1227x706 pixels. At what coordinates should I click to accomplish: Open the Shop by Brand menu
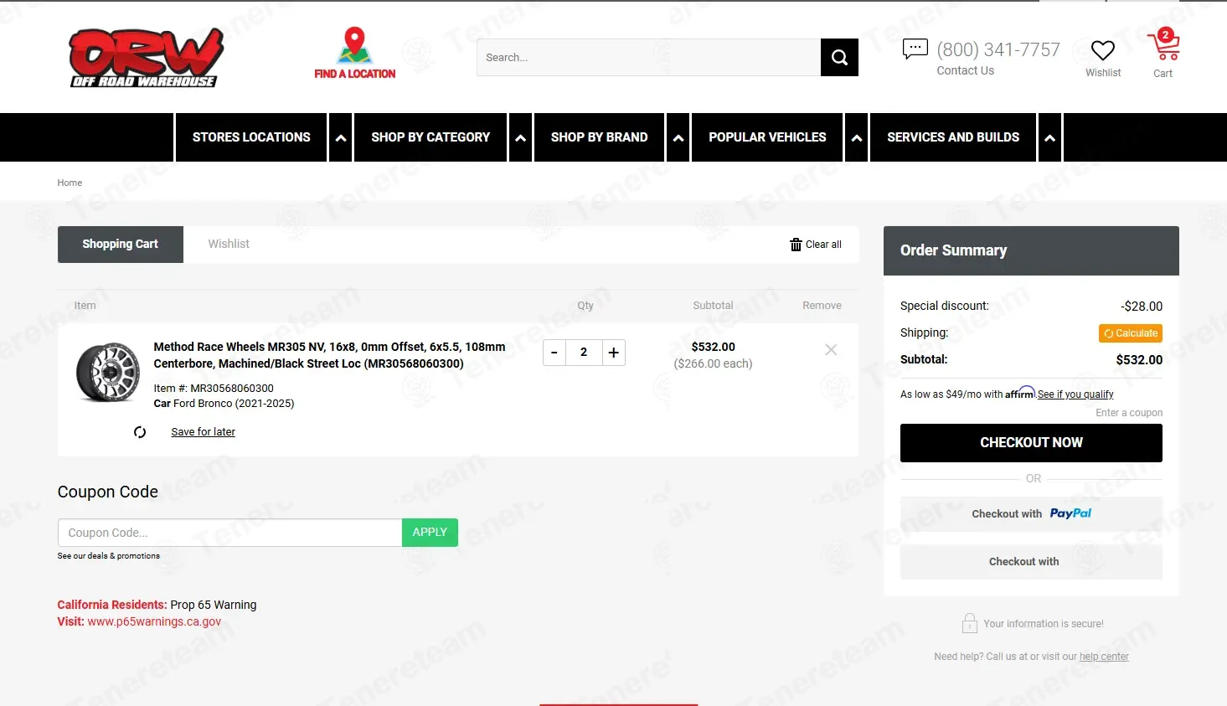point(600,137)
